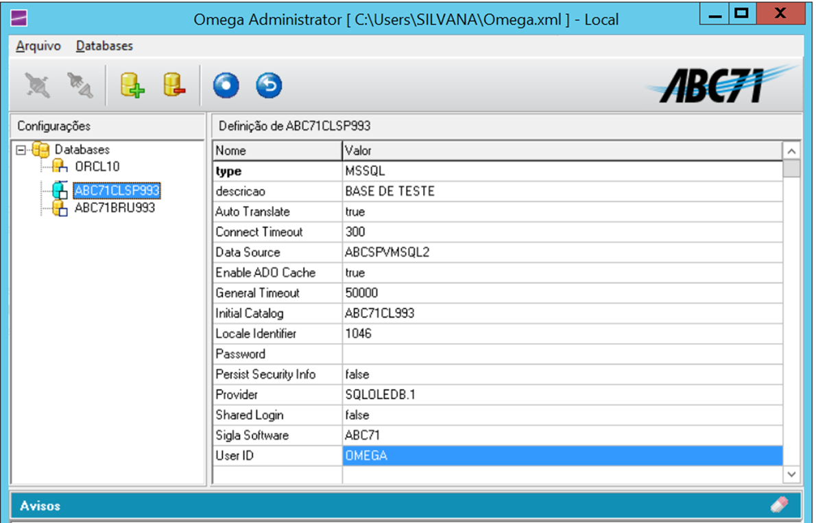Open the Arquivo menu
The height and width of the screenshot is (523, 816).
(38, 46)
